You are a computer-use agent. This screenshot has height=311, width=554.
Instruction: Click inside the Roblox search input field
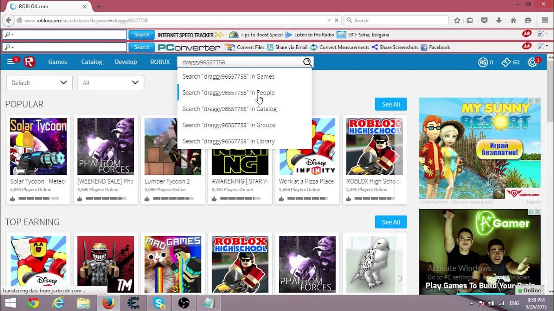pyautogui.click(x=240, y=62)
